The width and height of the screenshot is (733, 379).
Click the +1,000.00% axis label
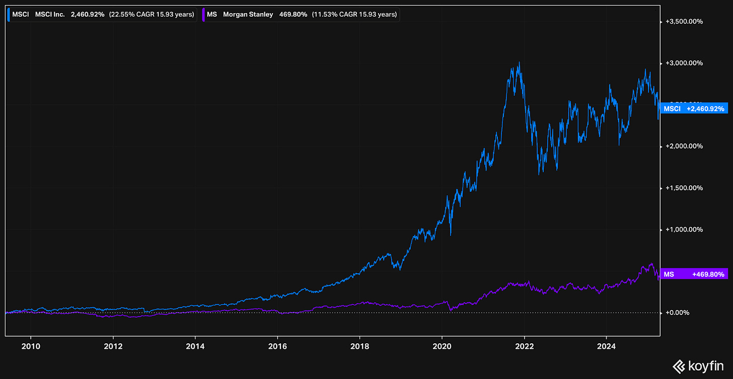pos(684,230)
